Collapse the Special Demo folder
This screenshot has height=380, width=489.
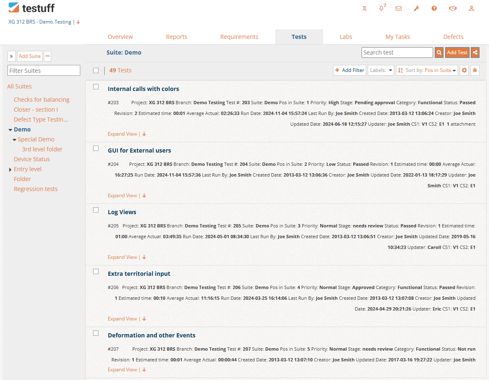click(14, 140)
